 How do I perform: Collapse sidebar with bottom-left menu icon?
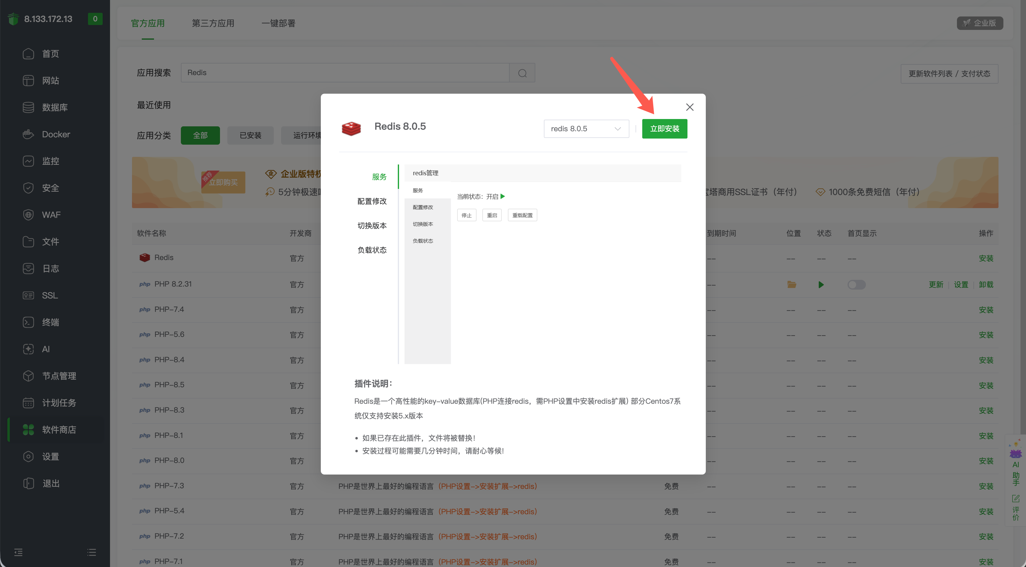(x=18, y=552)
